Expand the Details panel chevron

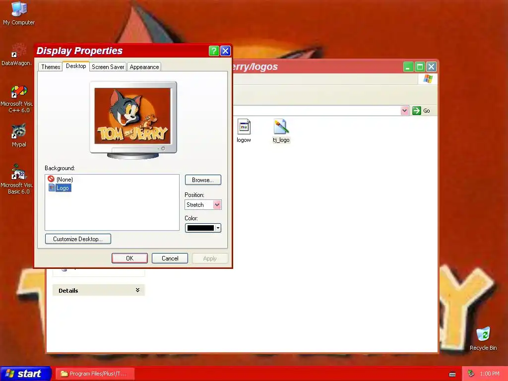[138, 290]
